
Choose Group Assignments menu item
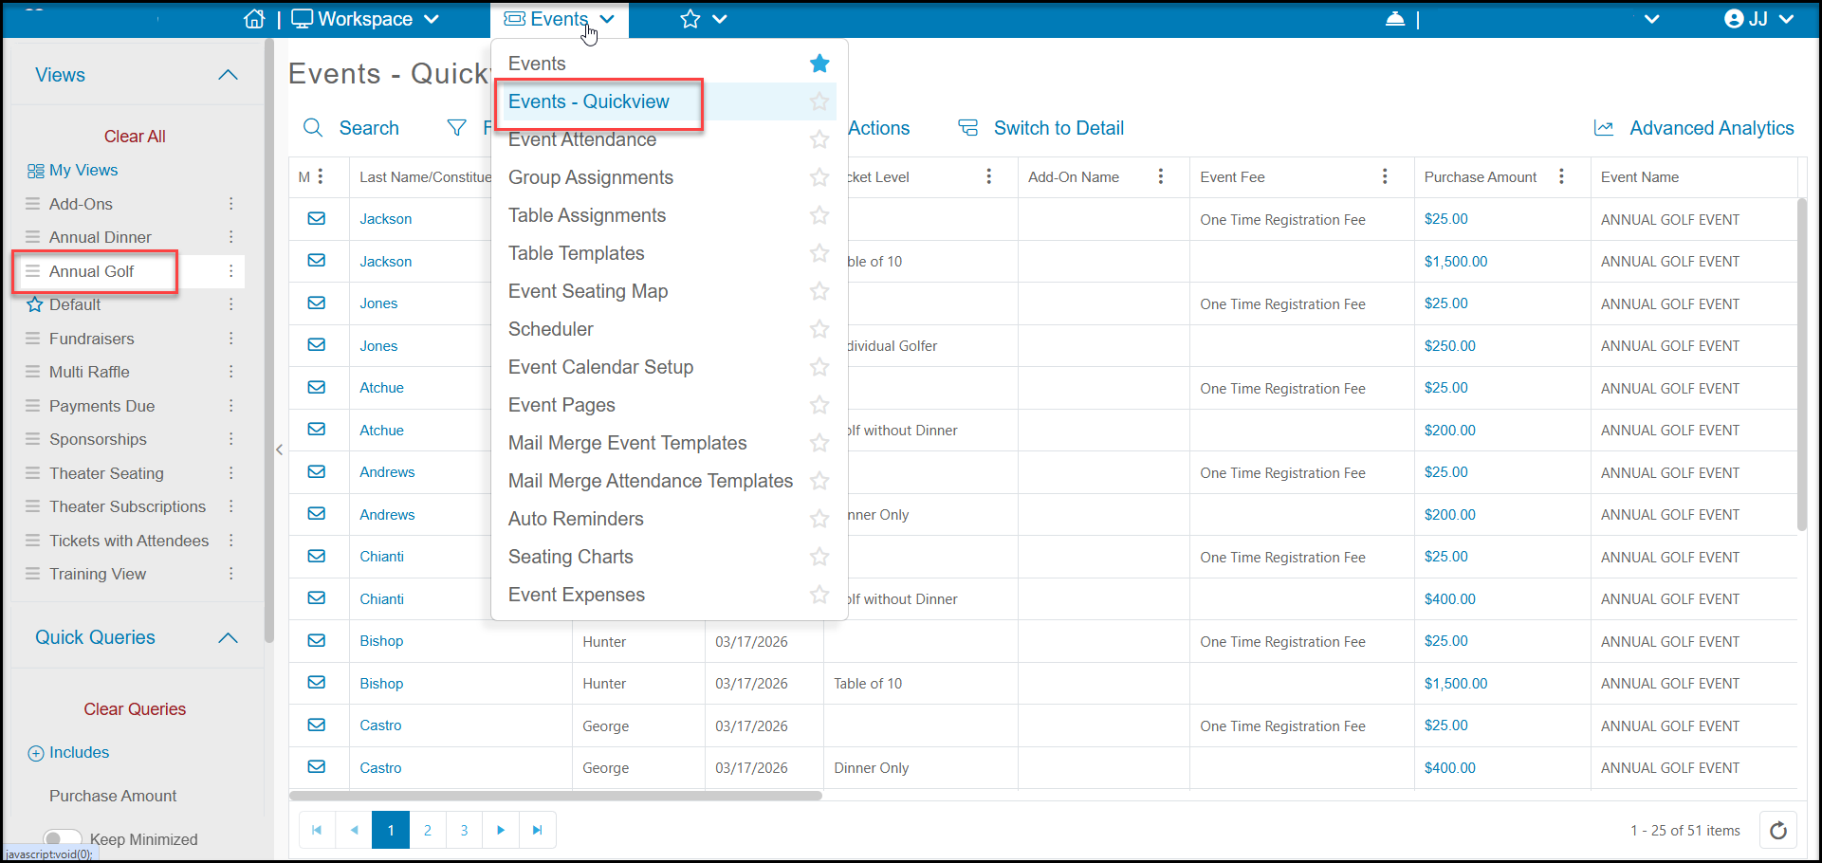[x=591, y=177]
